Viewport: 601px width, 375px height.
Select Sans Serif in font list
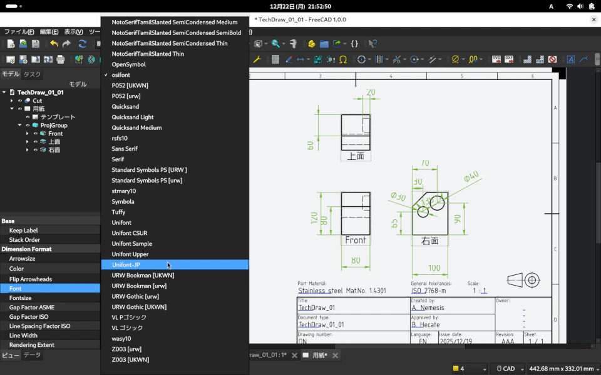coord(175,149)
